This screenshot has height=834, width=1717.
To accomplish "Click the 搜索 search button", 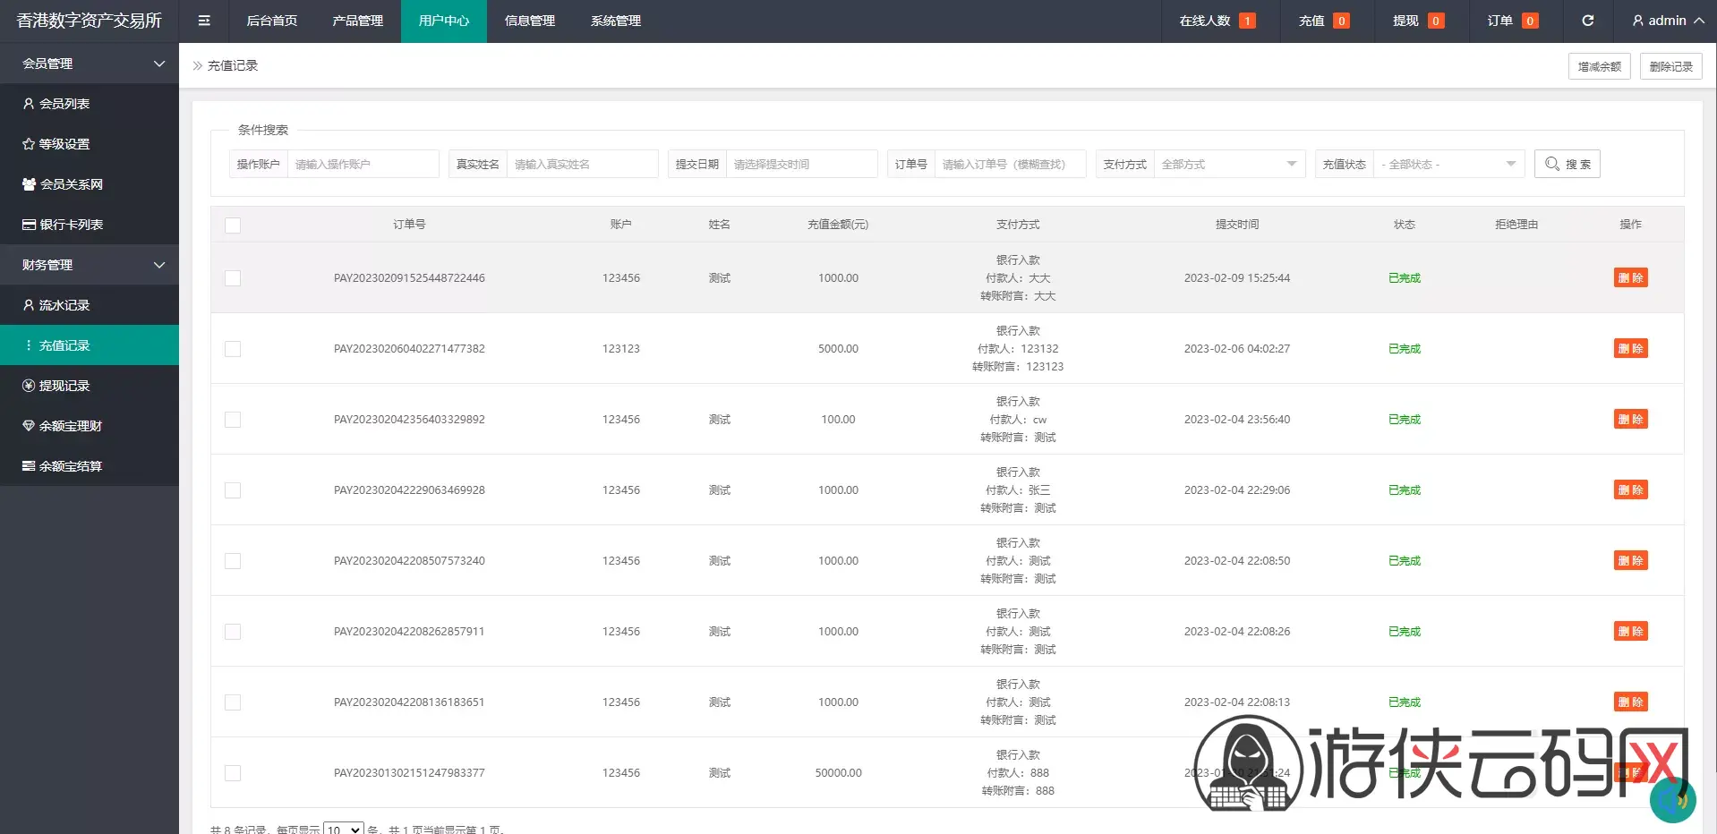I will pos(1567,164).
